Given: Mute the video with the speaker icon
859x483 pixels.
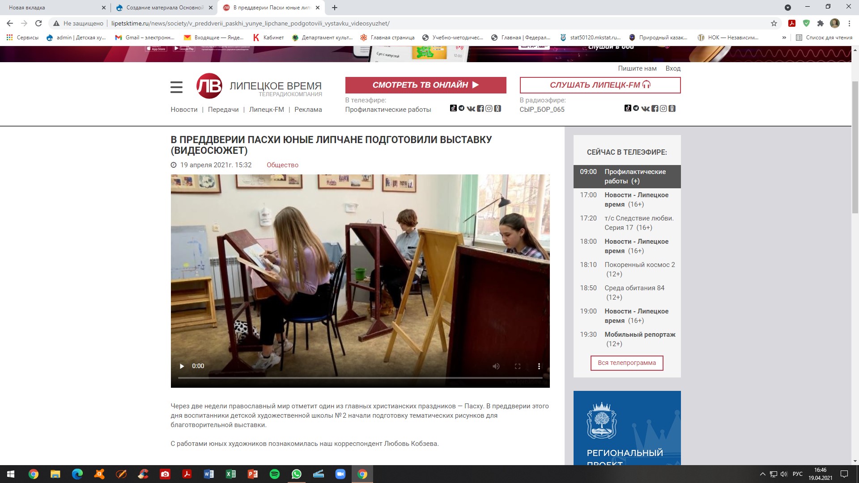Looking at the screenshot, I should [x=496, y=366].
